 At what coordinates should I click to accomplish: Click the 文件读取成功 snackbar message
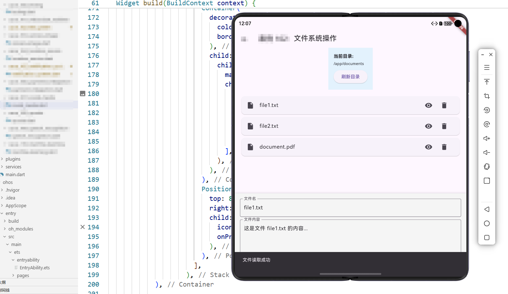click(x=256, y=260)
